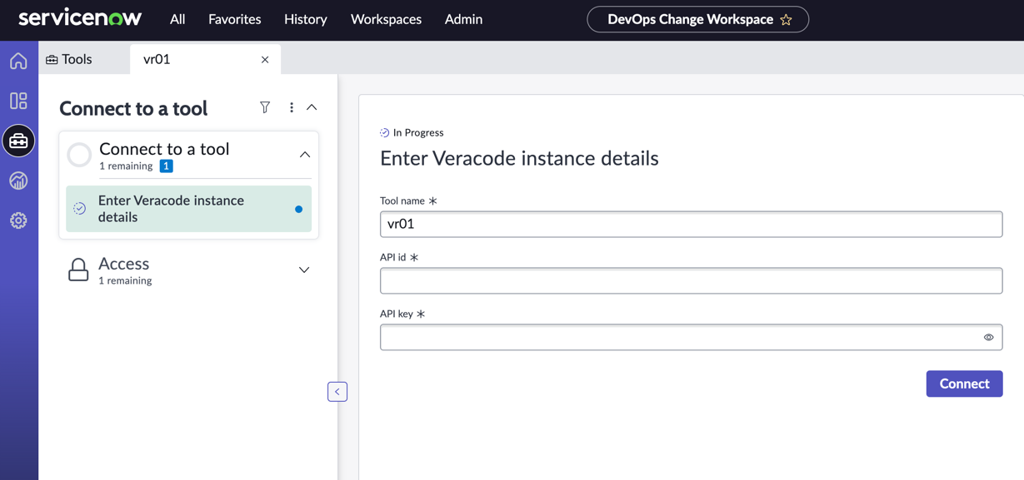Click the Tool name input field

click(692, 224)
